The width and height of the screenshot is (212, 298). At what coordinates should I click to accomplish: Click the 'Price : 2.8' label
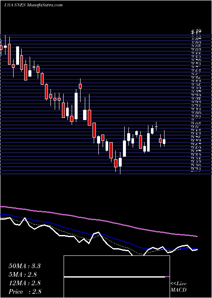(x=25, y=292)
